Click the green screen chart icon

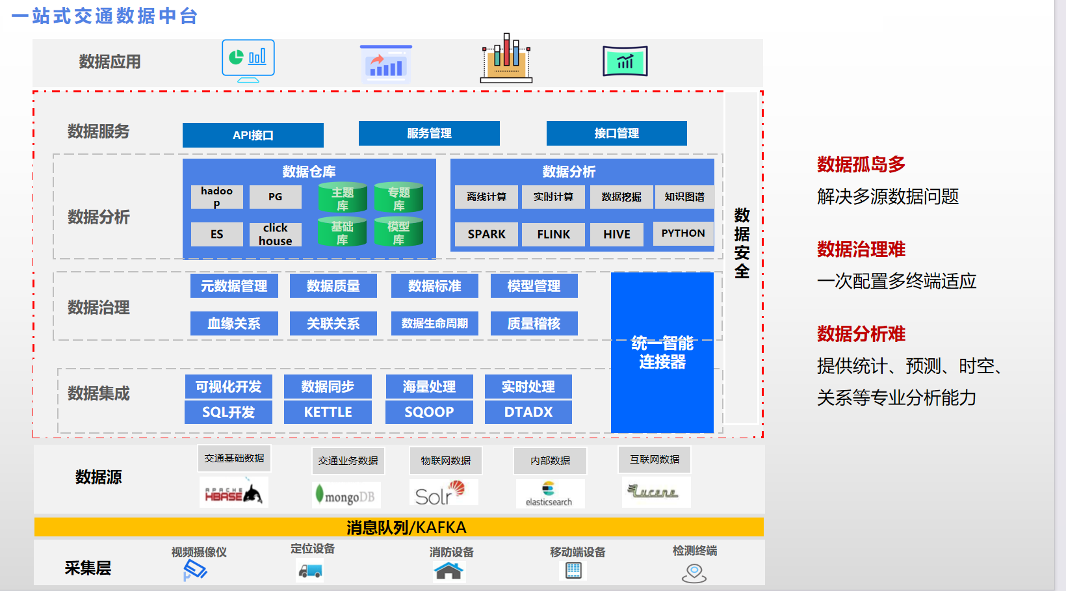coord(625,61)
